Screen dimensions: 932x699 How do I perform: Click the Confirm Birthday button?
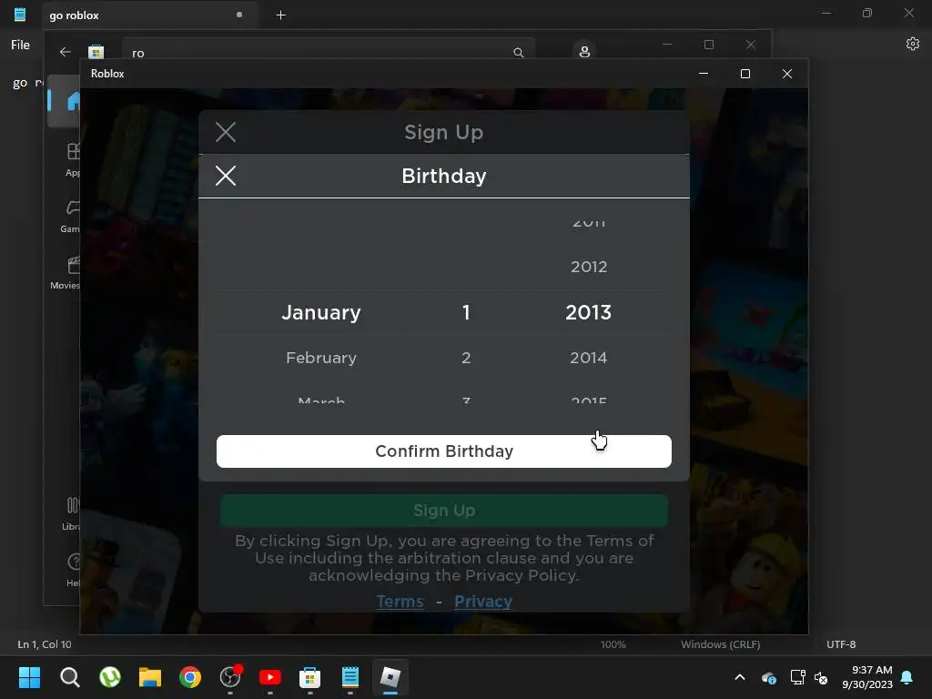click(444, 451)
